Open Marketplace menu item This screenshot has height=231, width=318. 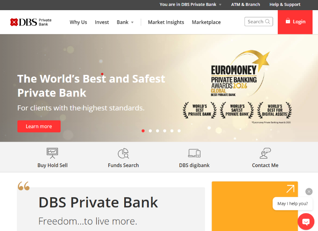(206, 22)
